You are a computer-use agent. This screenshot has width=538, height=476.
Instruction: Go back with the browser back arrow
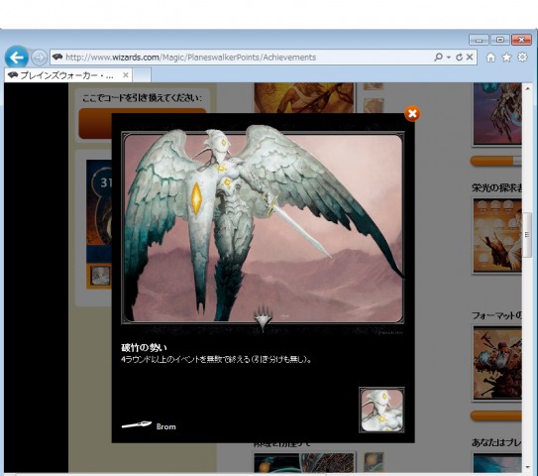(17, 58)
